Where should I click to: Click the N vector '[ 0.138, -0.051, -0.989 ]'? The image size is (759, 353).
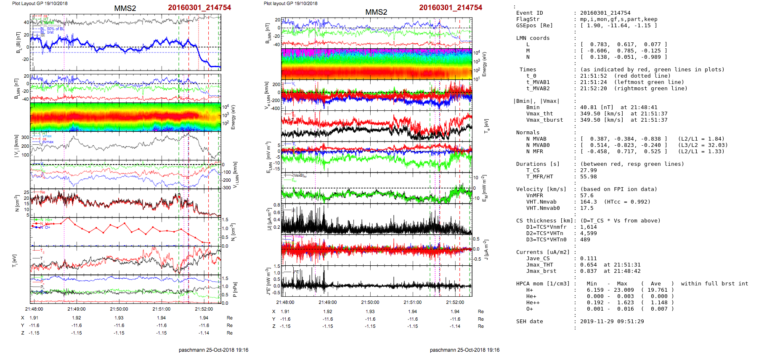point(624,57)
